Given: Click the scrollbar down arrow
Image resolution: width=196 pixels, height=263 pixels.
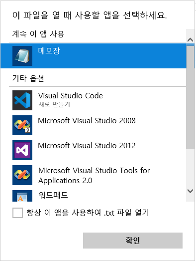Looking at the screenshot, I should [x=191, y=191].
